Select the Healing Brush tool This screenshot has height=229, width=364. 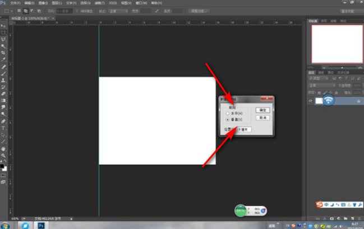[x=3, y=67]
